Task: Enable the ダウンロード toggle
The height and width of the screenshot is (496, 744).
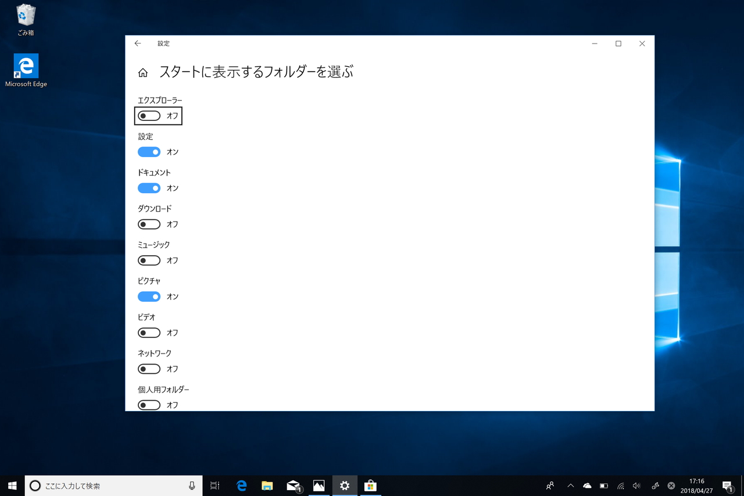Action: tap(149, 224)
